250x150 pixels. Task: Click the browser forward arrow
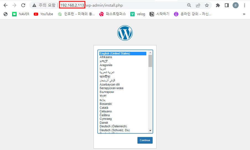click(14, 5)
